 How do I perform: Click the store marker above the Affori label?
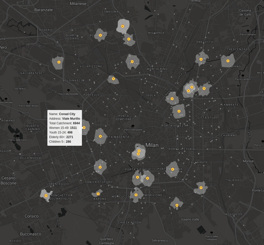pos(123,26)
